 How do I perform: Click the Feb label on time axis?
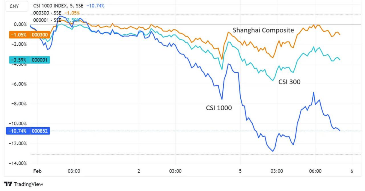[38, 171]
